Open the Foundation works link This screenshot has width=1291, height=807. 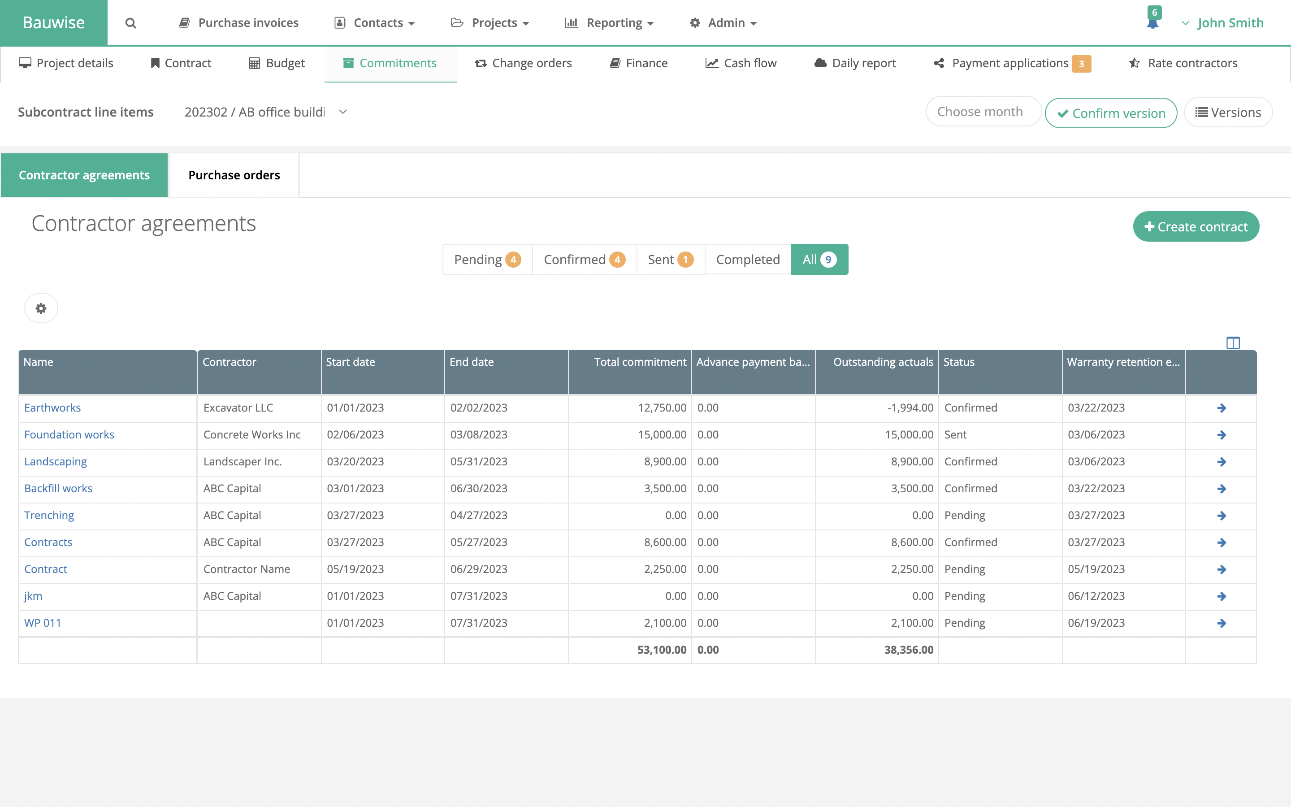click(x=69, y=434)
